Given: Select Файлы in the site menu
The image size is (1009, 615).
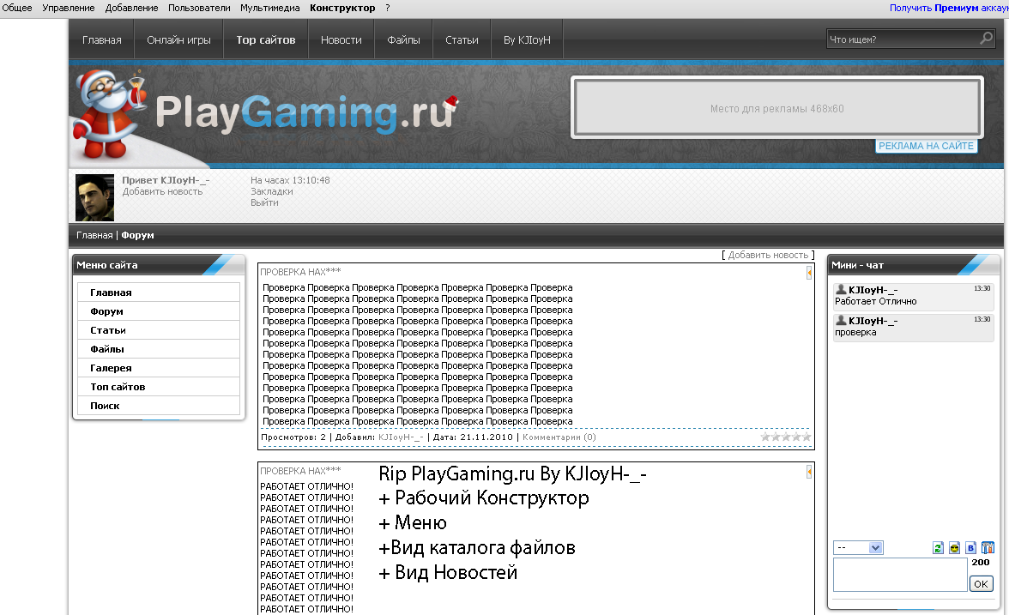Looking at the screenshot, I should (x=158, y=348).
